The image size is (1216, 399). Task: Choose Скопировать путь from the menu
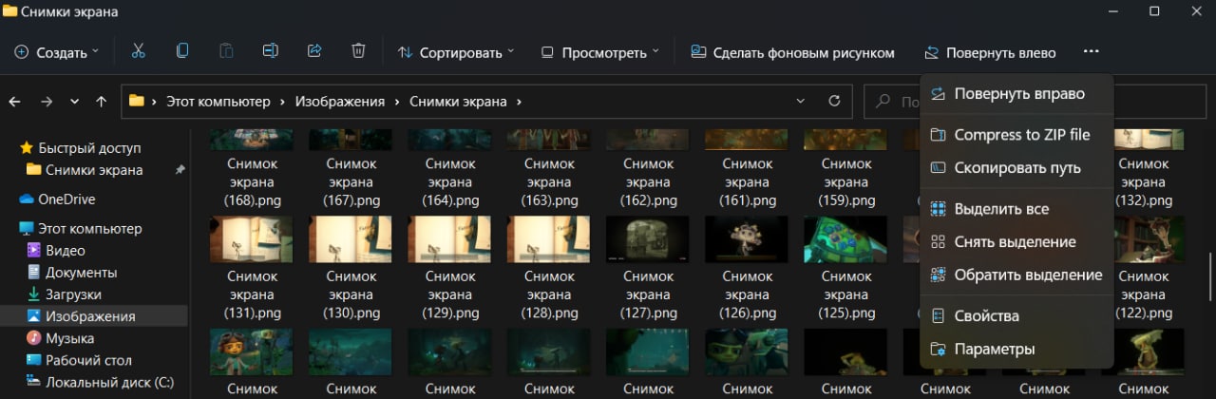[1016, 168]
